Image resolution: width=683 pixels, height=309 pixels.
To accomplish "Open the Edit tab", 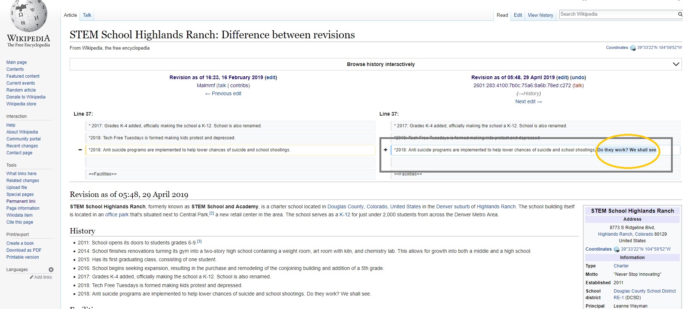I will pos(518,15).
